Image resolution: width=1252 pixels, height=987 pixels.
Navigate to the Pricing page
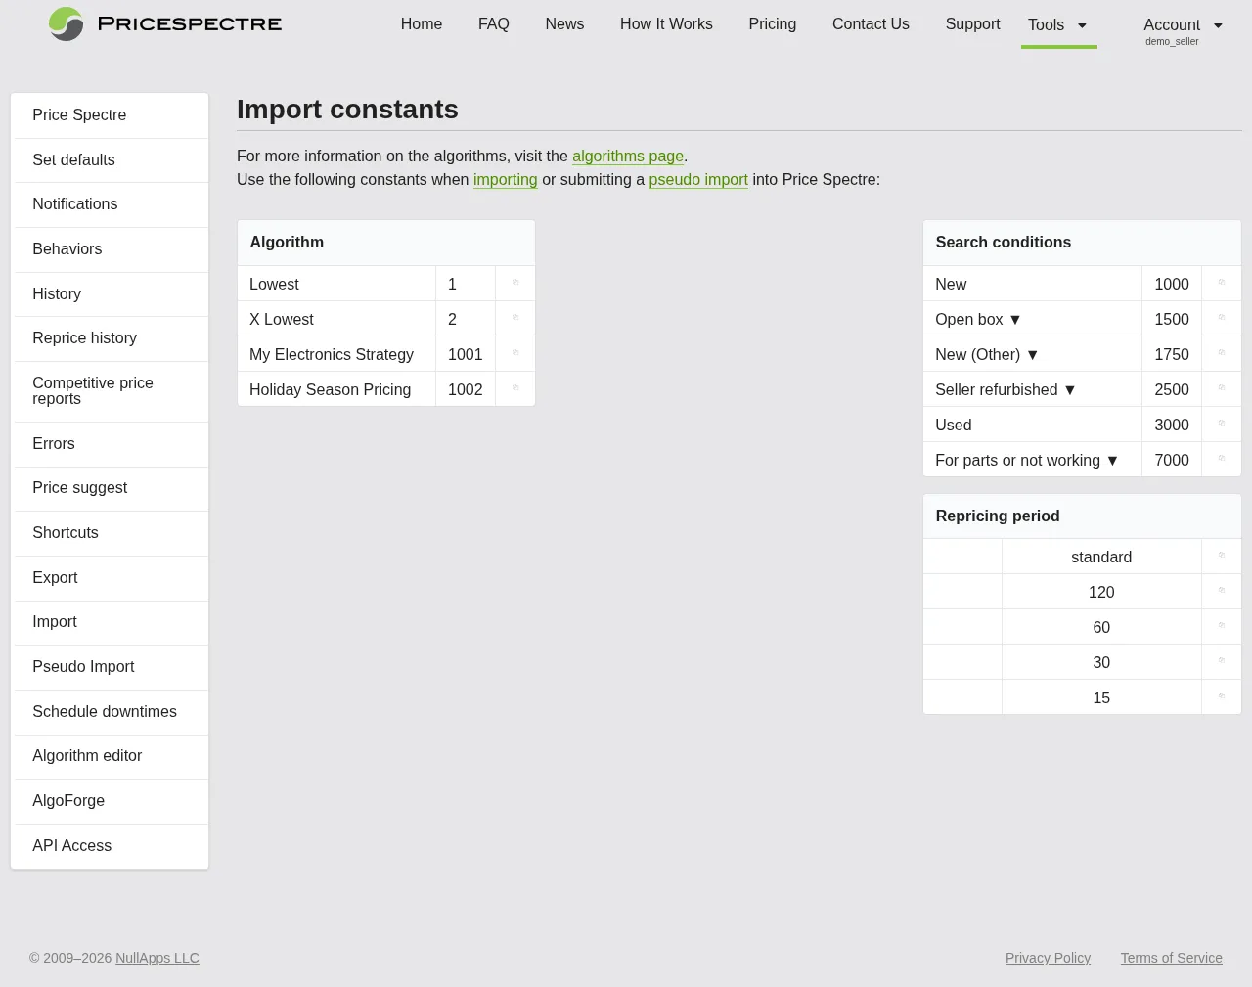(772, 24)
